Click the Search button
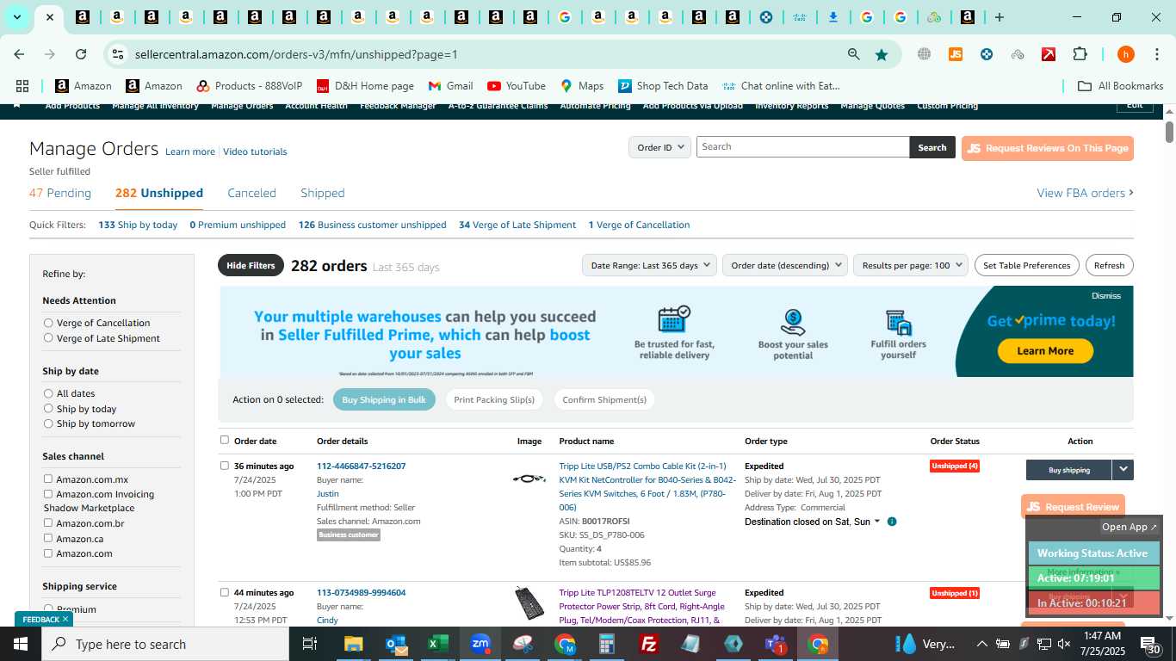This screenshot has width=1176, height=661. click(x=932, y=147)
